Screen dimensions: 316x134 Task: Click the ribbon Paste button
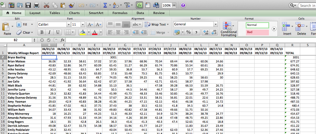coord(7,29)
